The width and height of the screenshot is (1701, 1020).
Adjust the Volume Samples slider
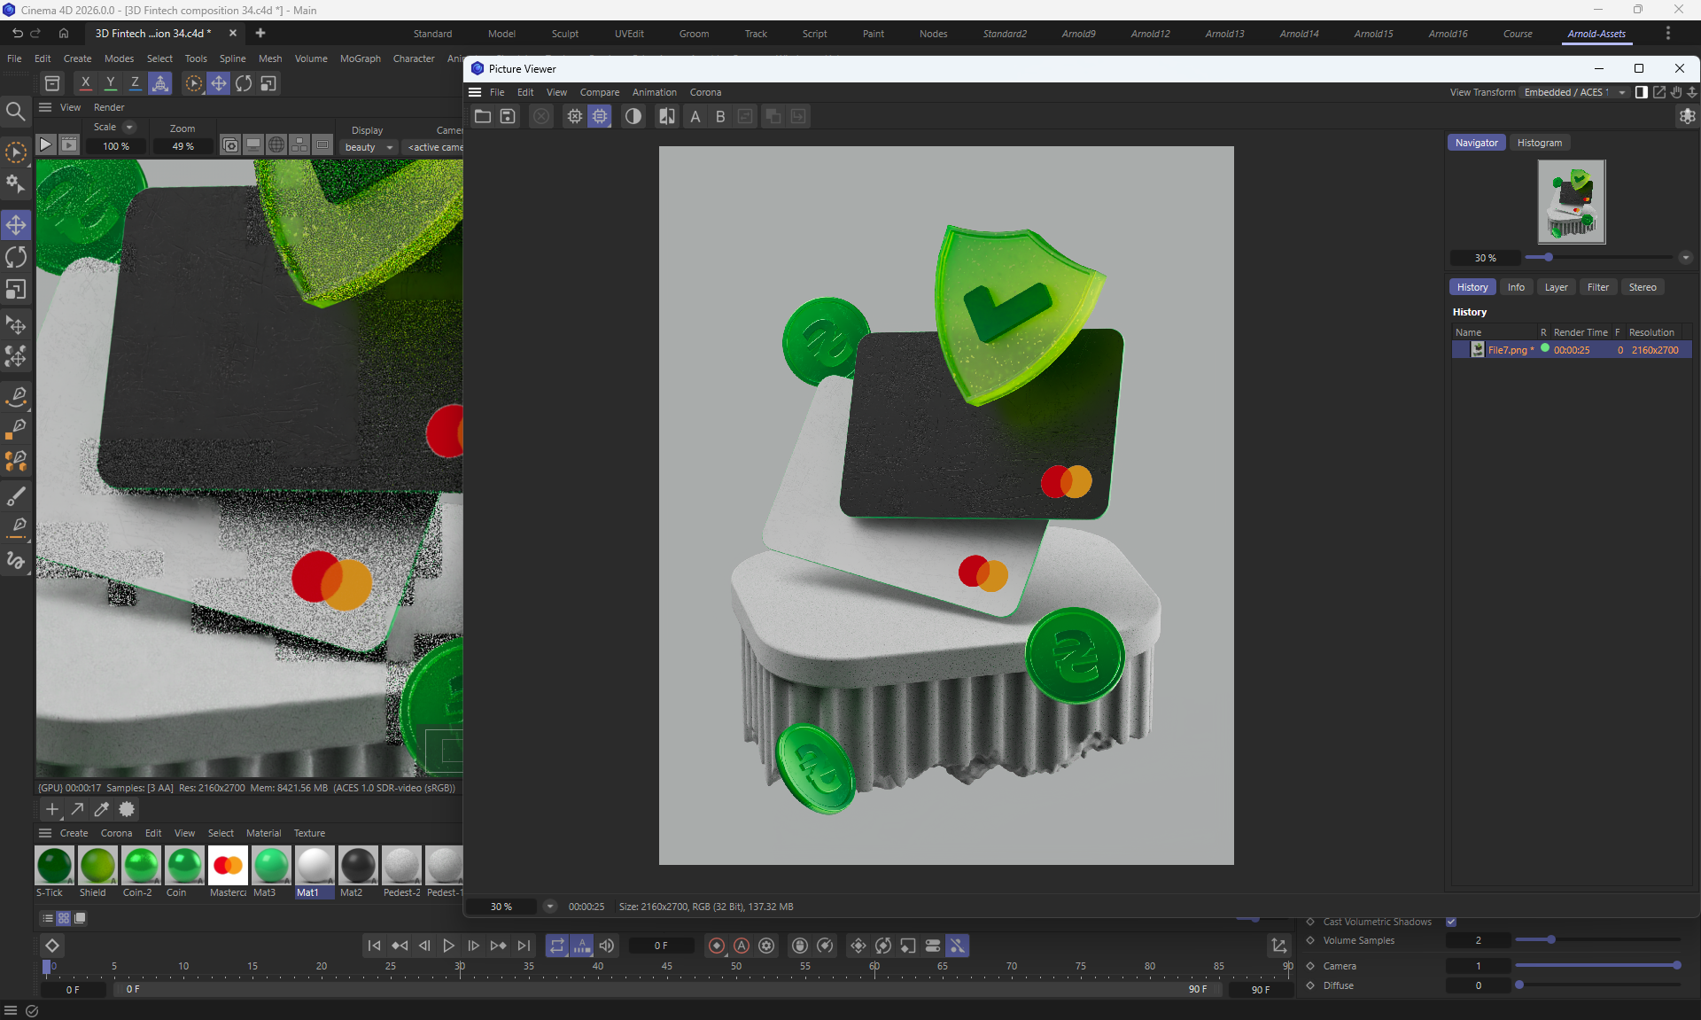(x=1550, y=940)
